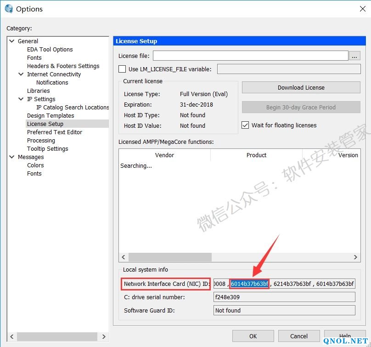Collapse the IP Settings tree node

pyautogui.click(x=21, y=99)
